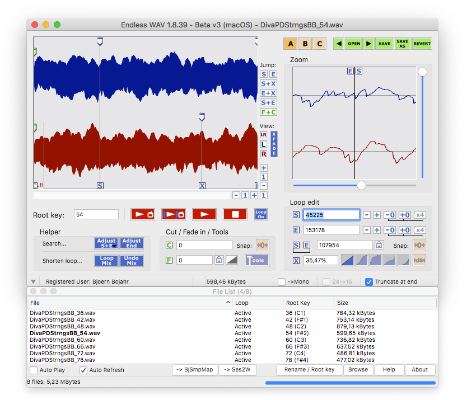Snap loop start to +0 crossing
The width and height of the screenshot is (467, 400).
[x=404, y=215]
